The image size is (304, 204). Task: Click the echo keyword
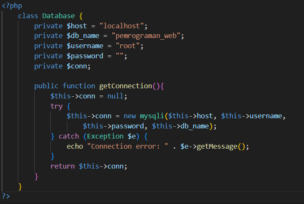[x=75, y=147]
